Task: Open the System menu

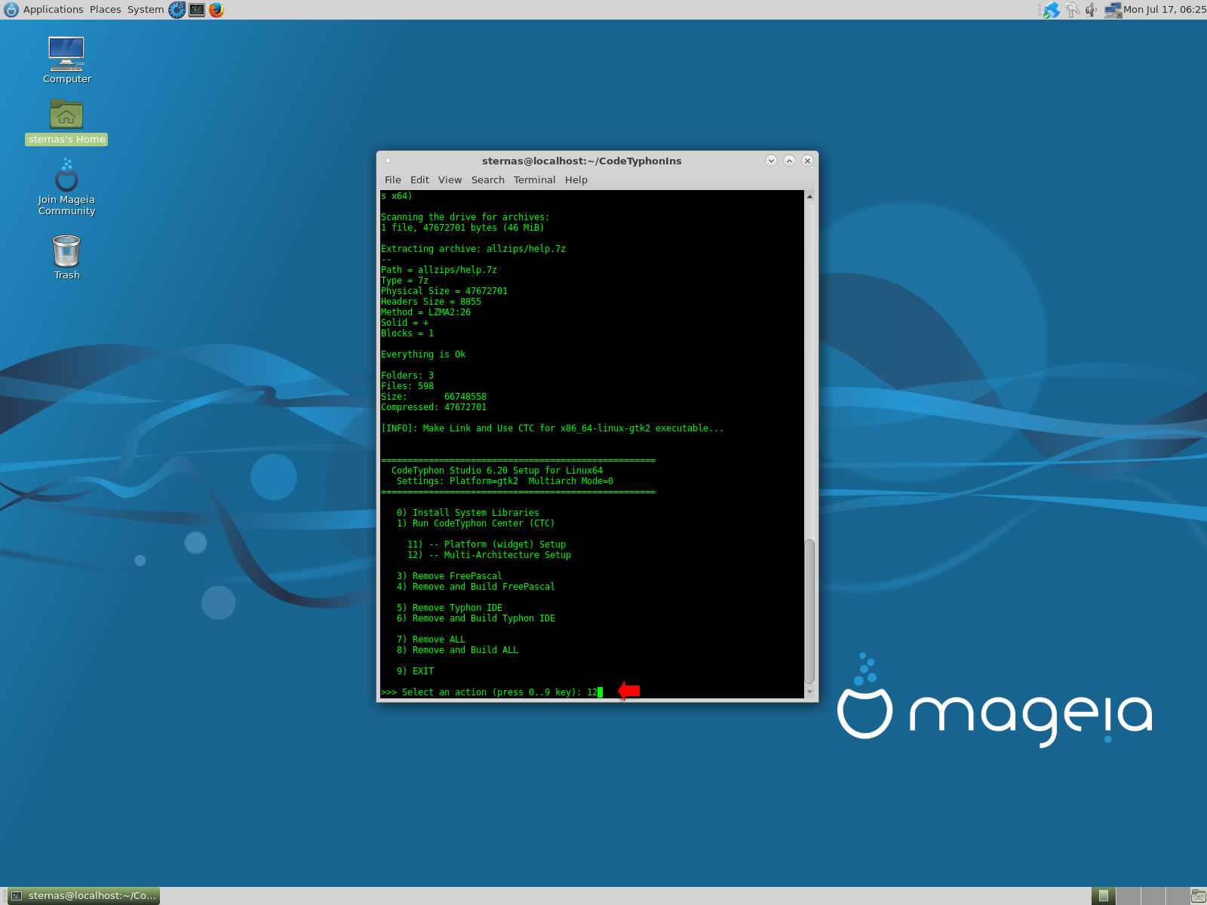Action: (x=146, y=10)
